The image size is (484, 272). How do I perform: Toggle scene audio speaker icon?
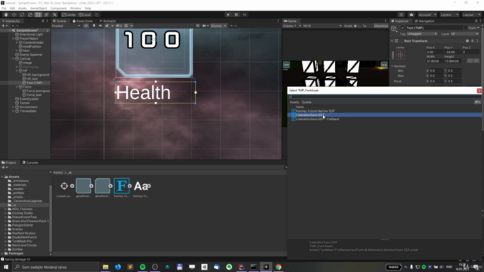pos(101,26)
